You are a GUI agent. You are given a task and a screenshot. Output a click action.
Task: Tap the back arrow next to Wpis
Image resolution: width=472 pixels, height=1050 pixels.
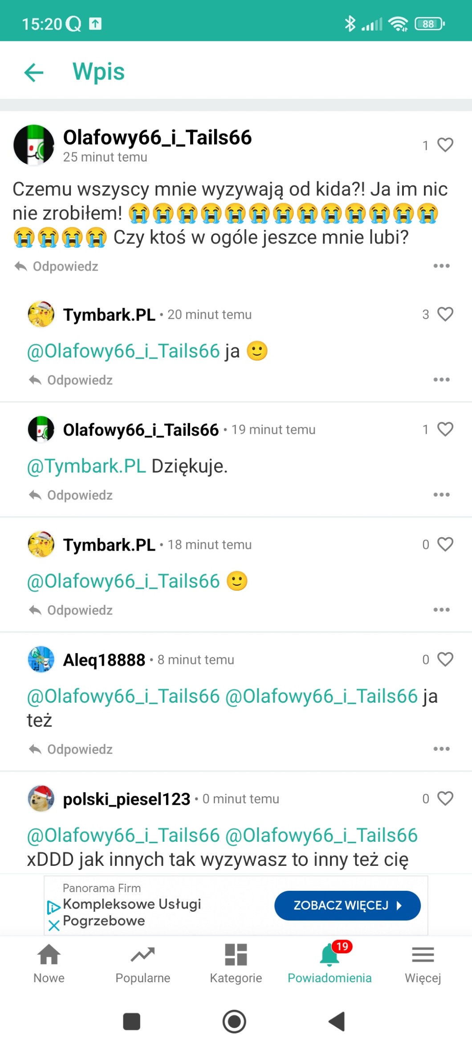click(34, 72)
